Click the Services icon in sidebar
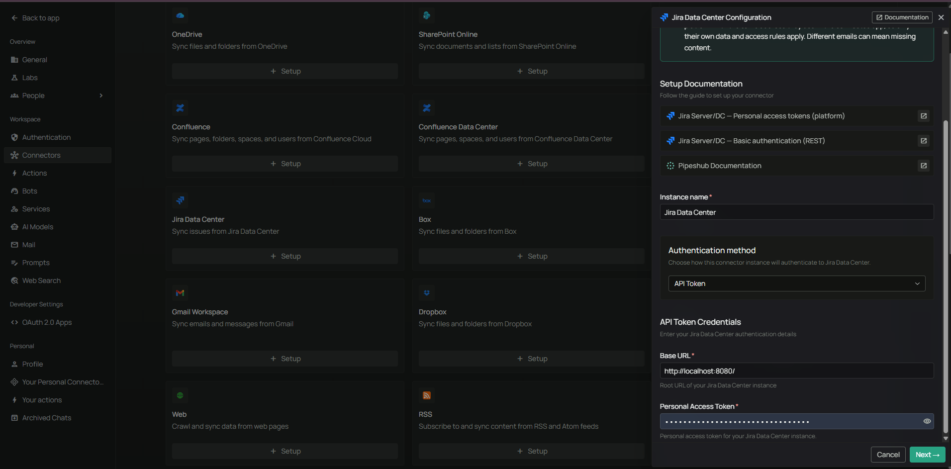Image resolution: width=951 pixels, height=469 pixels. click(14, 209)
